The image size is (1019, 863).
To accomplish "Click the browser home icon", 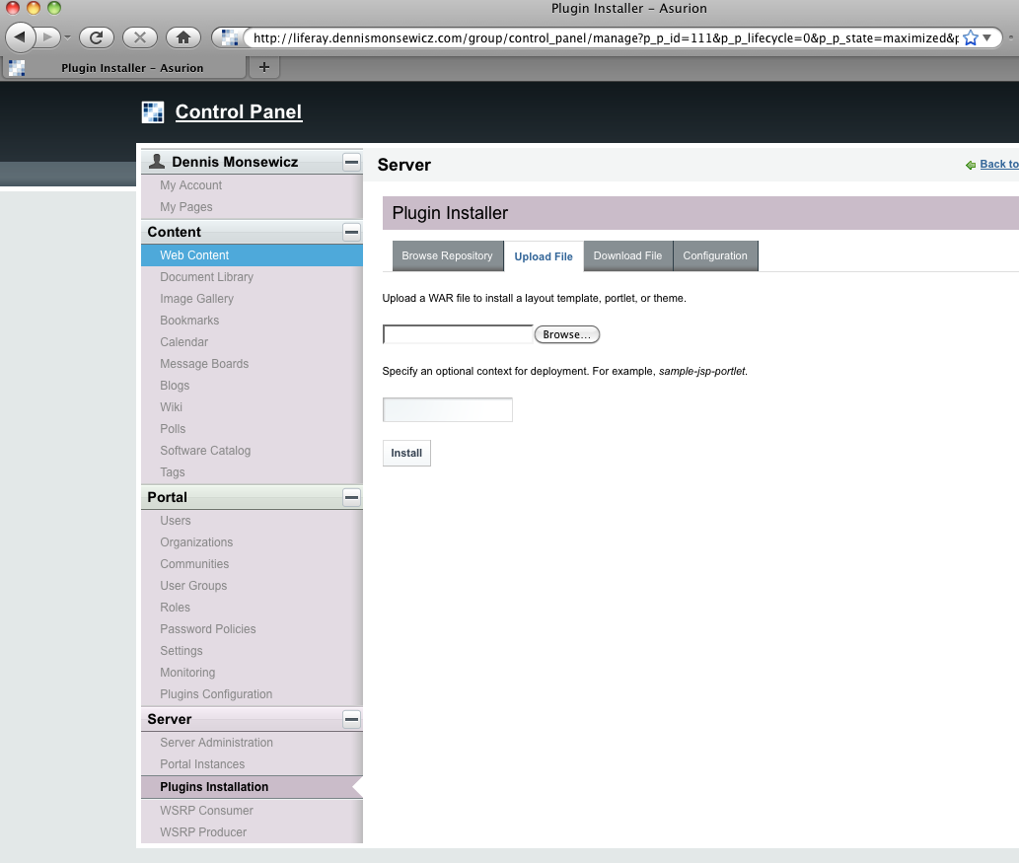I will (182, 37).
